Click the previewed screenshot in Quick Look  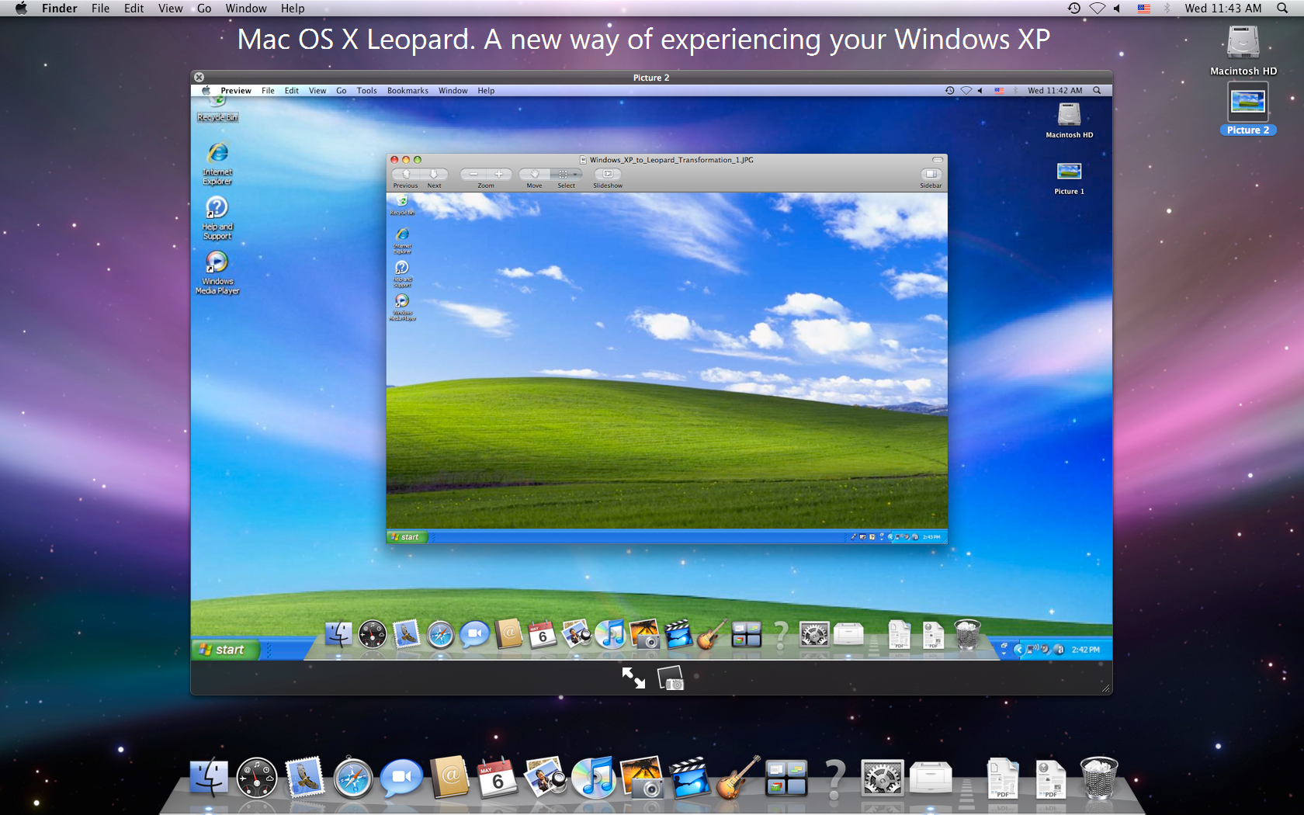pyautogui.click(x=651, y=372)
